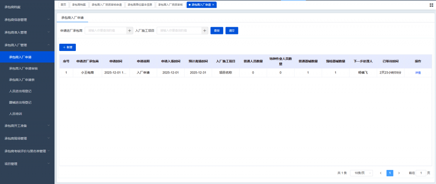Open the grid menu icon at top right
Screen dimensions: 436x184
click(x=431, y=5)
